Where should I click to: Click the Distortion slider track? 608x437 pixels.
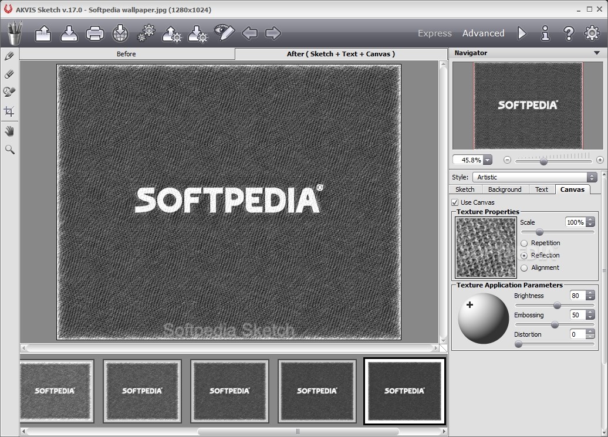[555, 344]
